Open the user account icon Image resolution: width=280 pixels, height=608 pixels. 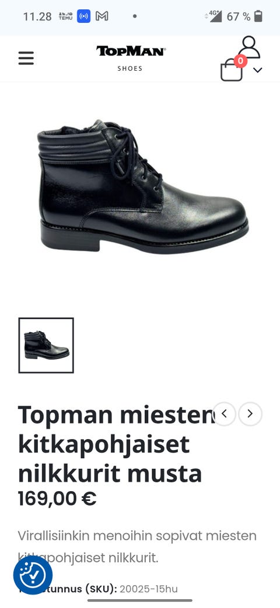[x=249, y=47]
